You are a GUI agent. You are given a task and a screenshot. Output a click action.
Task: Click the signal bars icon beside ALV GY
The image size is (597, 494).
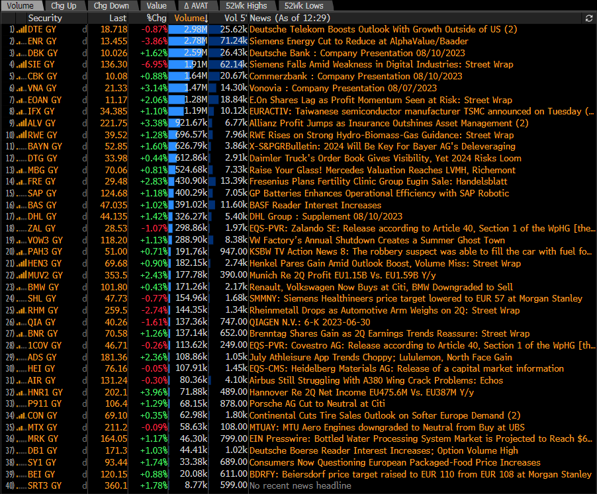point(21,123)
